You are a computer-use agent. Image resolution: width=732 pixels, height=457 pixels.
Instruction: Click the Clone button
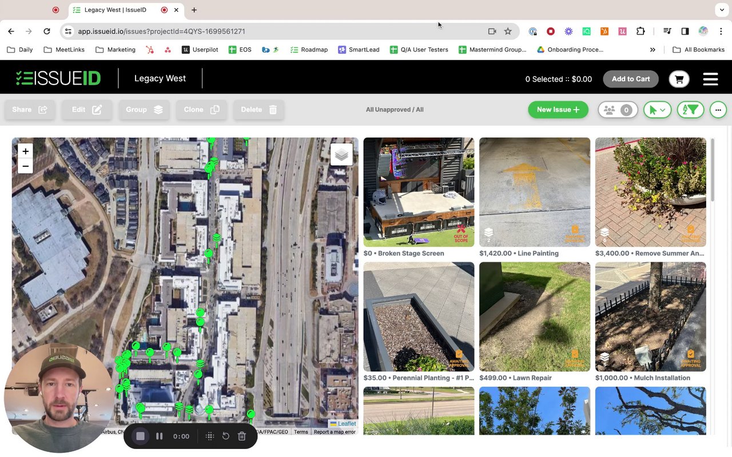[x=201, y=110]
